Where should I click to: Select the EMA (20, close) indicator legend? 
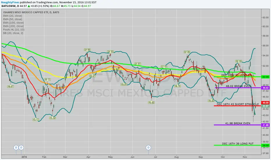coord(13,16)
